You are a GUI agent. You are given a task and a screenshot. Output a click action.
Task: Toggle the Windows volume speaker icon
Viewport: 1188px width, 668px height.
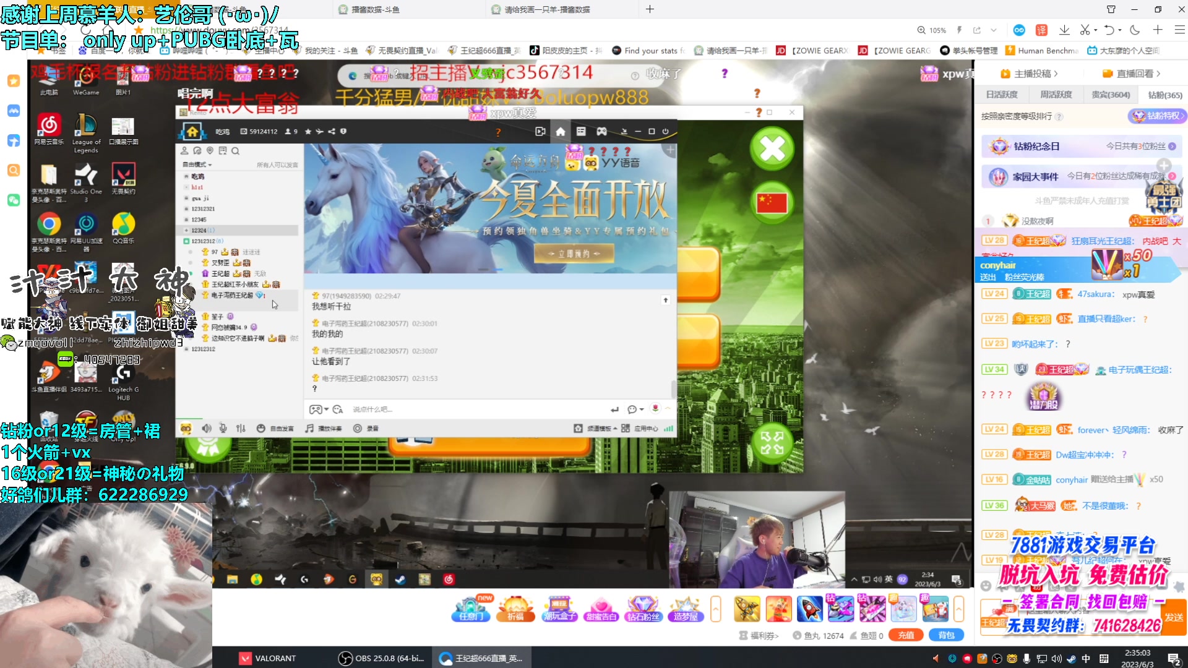tap(1056, 658)
